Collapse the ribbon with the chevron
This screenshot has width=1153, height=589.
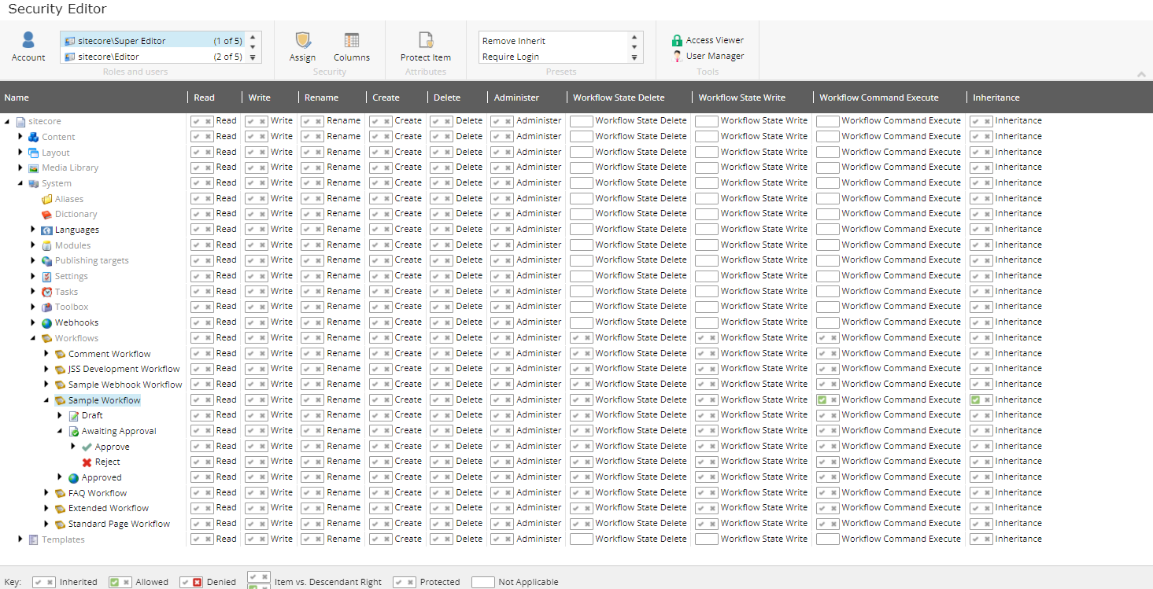click(1141, 74)
